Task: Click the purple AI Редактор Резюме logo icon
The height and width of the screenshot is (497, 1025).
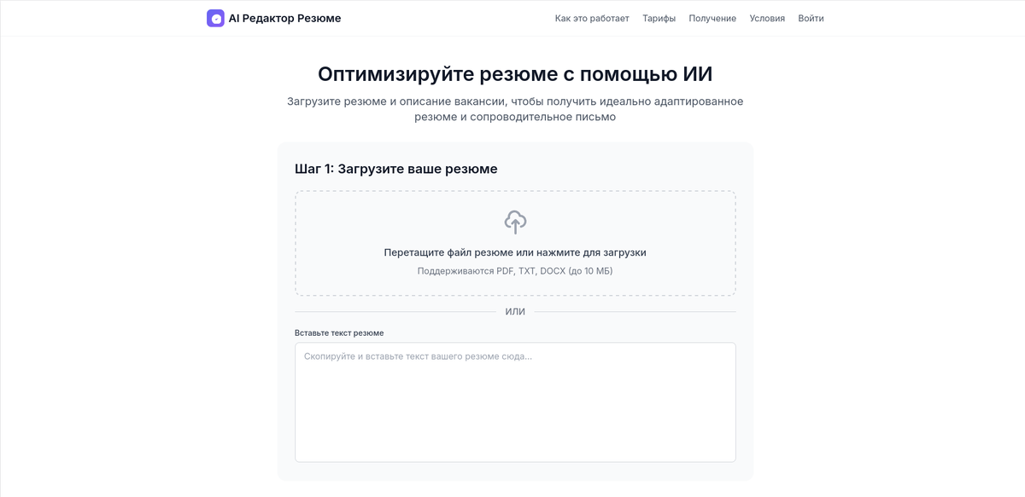Action: click(x=215, y=18)
